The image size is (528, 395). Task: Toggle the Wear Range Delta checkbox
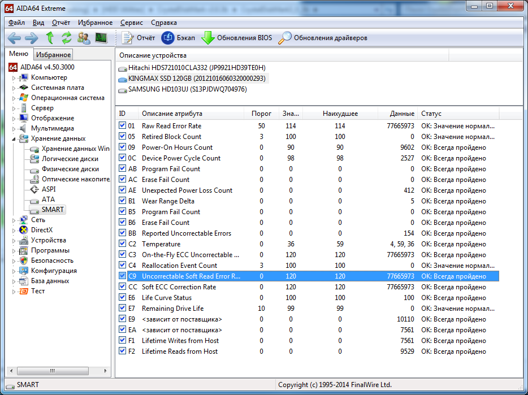pos(122,201)
